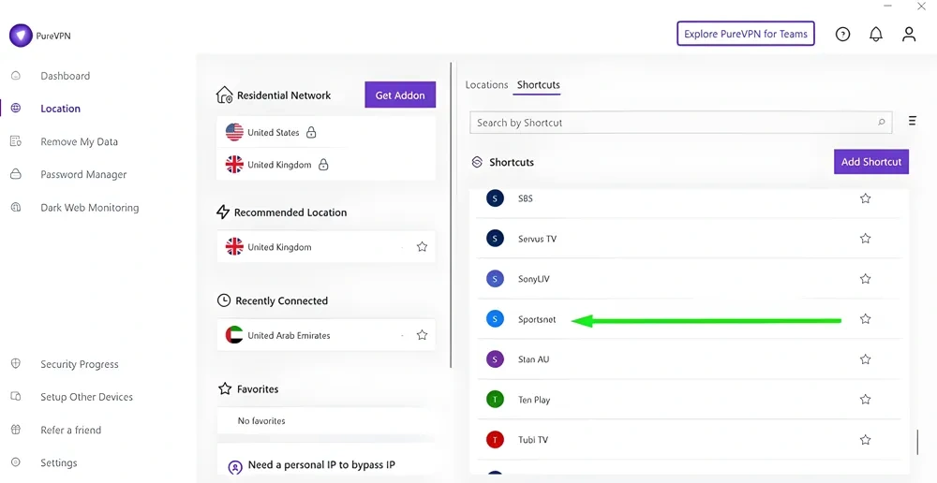
Task: Connect to Servus TV shortcut
Action: [x=689, y=238]
